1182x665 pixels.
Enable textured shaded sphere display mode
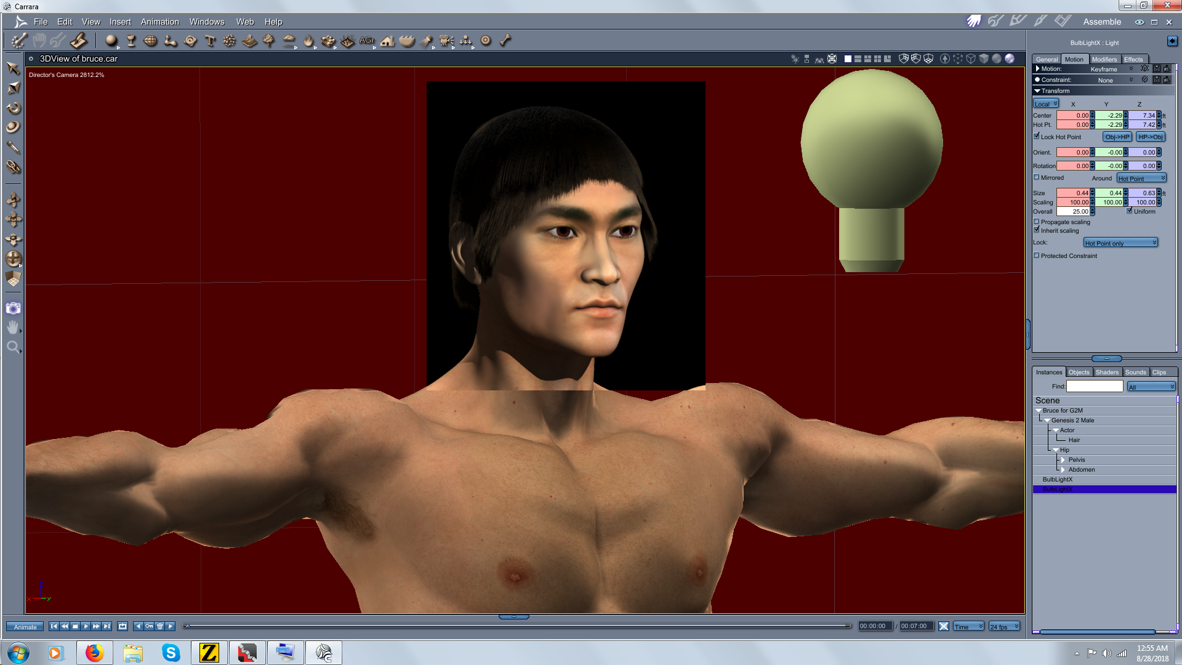click(x=1010, y=58)
